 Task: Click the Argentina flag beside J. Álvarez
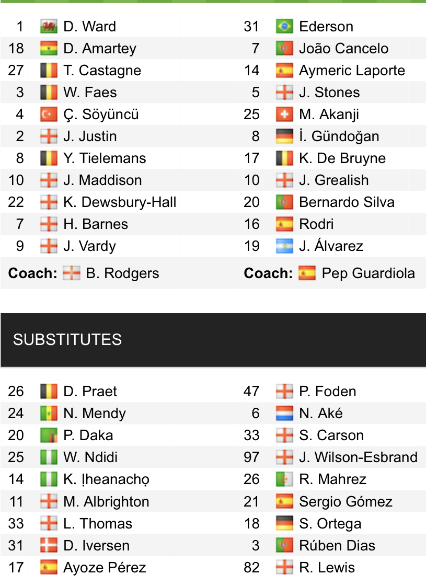pyautogui.click(x=284, y=246)
